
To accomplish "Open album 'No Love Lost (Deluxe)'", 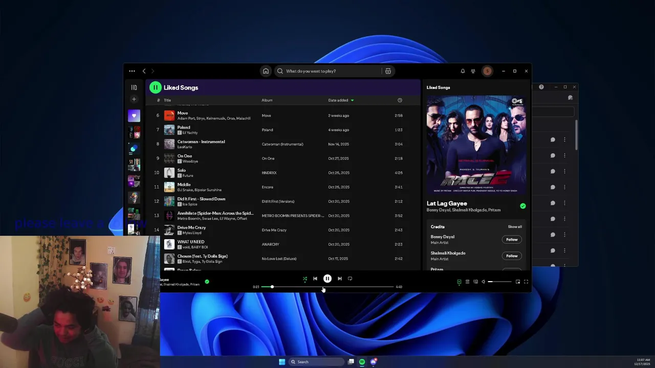I will pyautogui.click(x=279, y=259).
